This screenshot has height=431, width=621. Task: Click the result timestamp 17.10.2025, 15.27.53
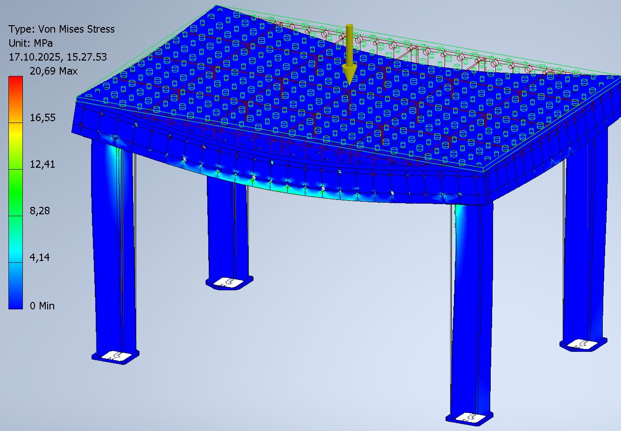coord(58,57)
